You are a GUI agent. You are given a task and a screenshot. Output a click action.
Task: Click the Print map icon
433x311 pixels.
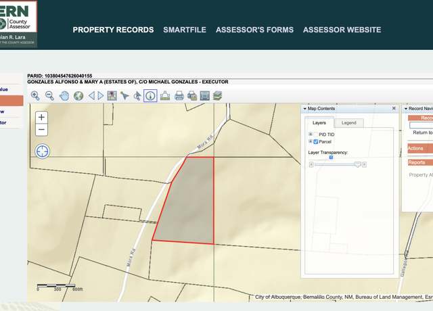[x=179, y=96]
